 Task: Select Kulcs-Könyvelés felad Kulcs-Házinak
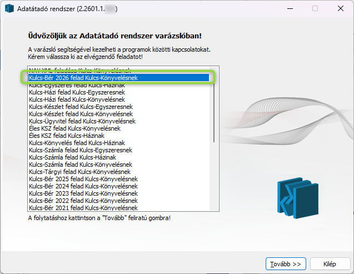tap(119, 143)
